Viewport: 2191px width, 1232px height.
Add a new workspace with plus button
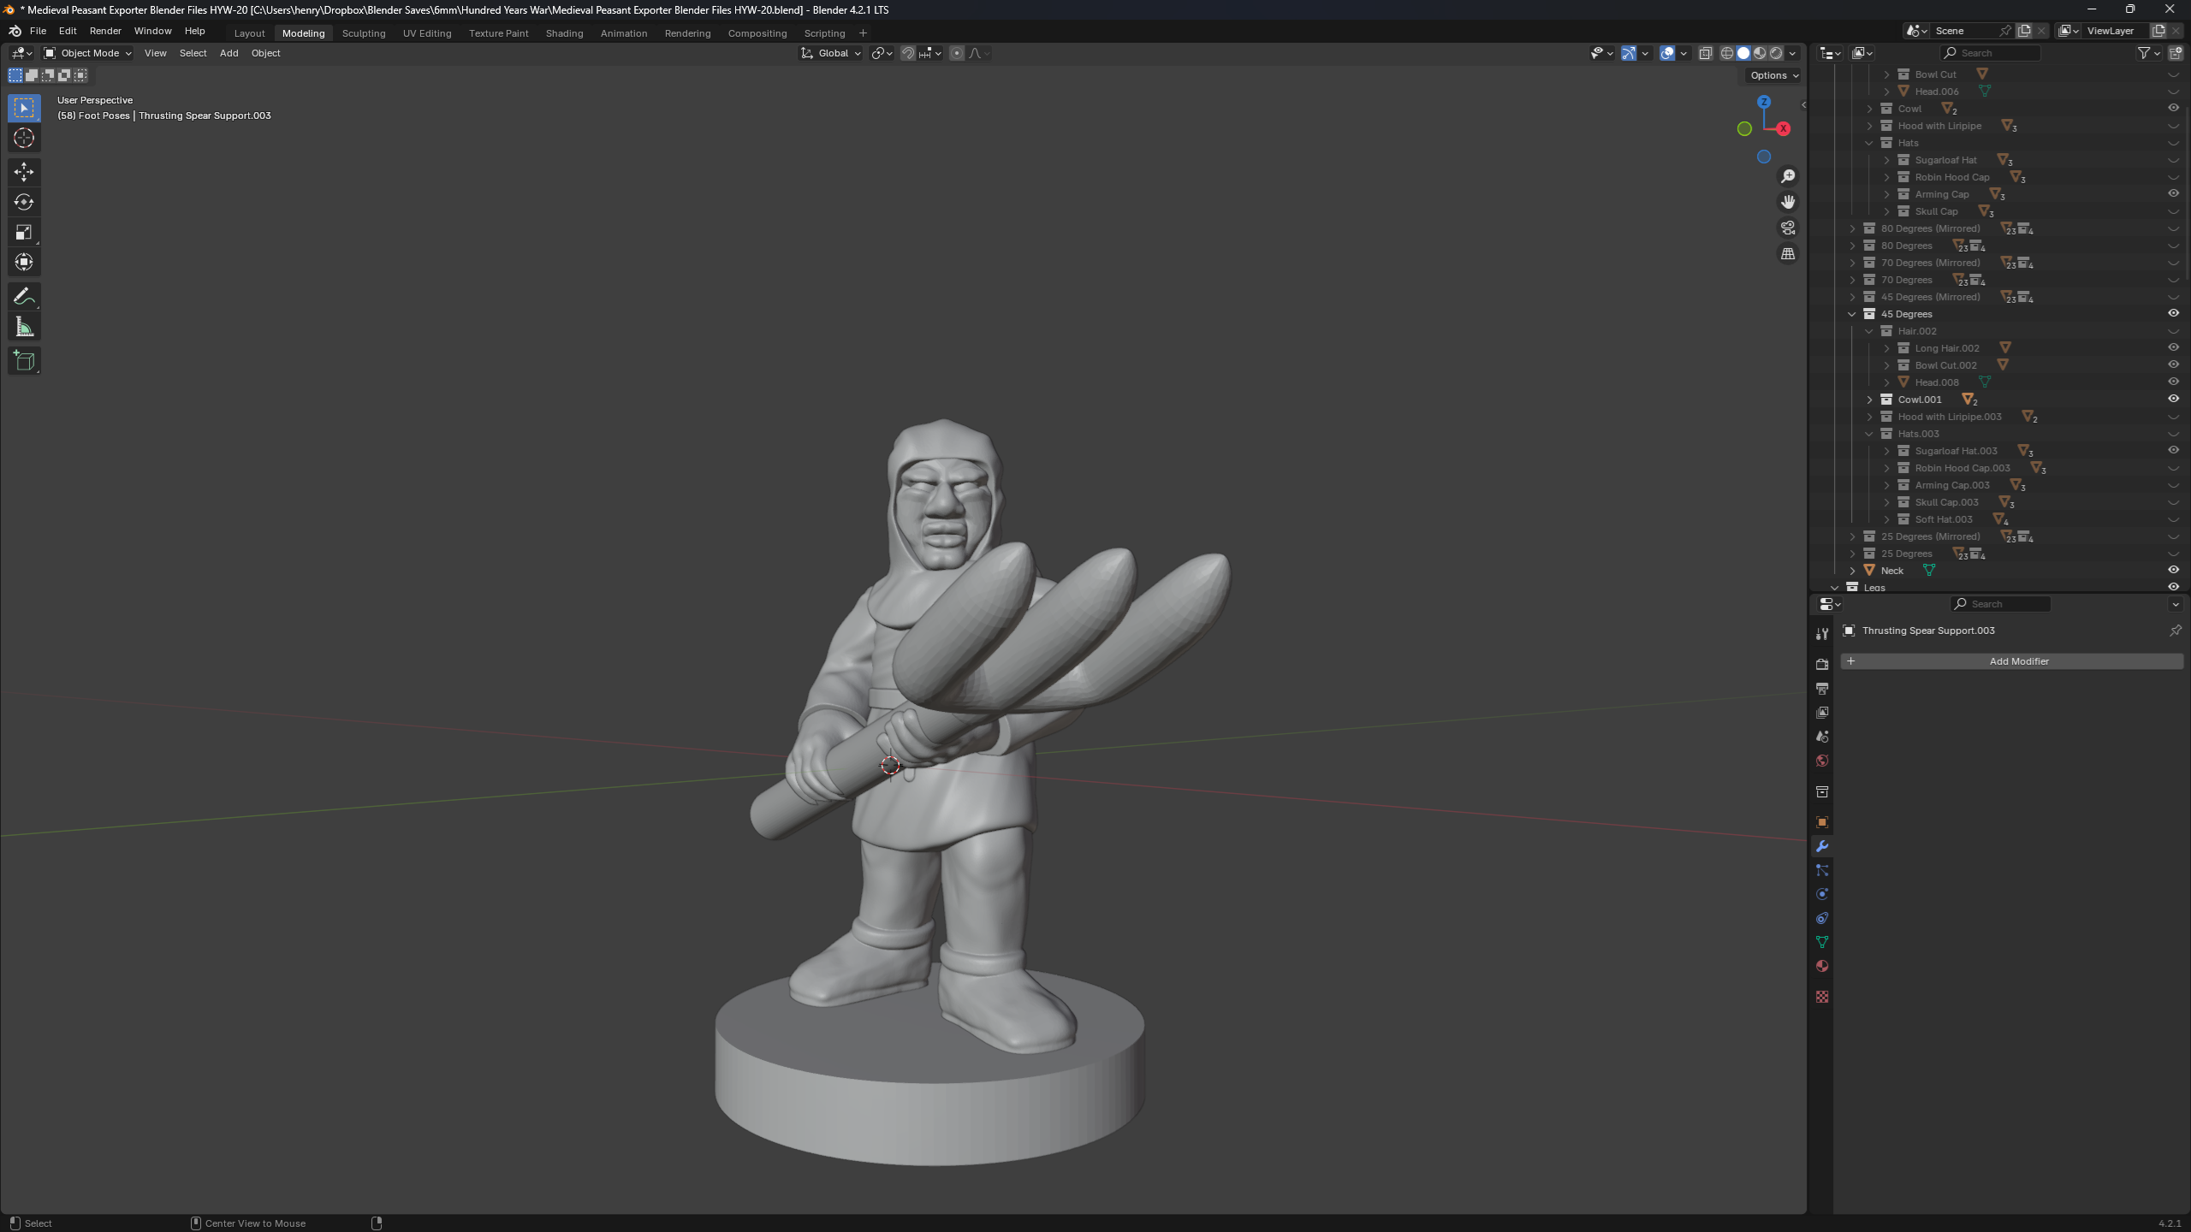pyautogui.click(x=863, y=33)
